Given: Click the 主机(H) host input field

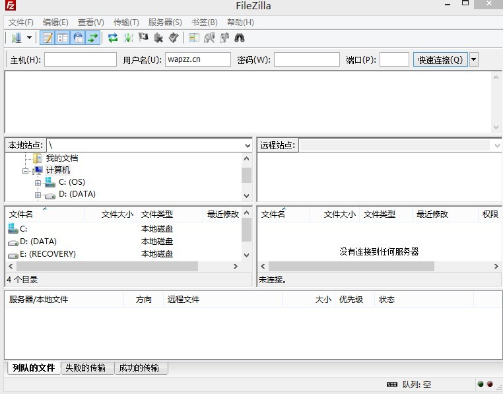Looking at the screenshot, I should tap(80, 60).
